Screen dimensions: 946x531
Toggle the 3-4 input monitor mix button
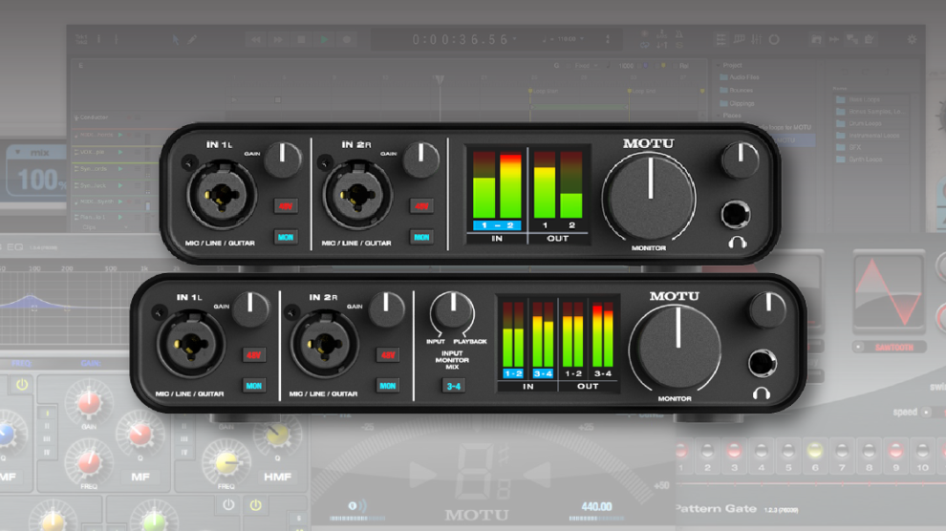click(453, 386)
